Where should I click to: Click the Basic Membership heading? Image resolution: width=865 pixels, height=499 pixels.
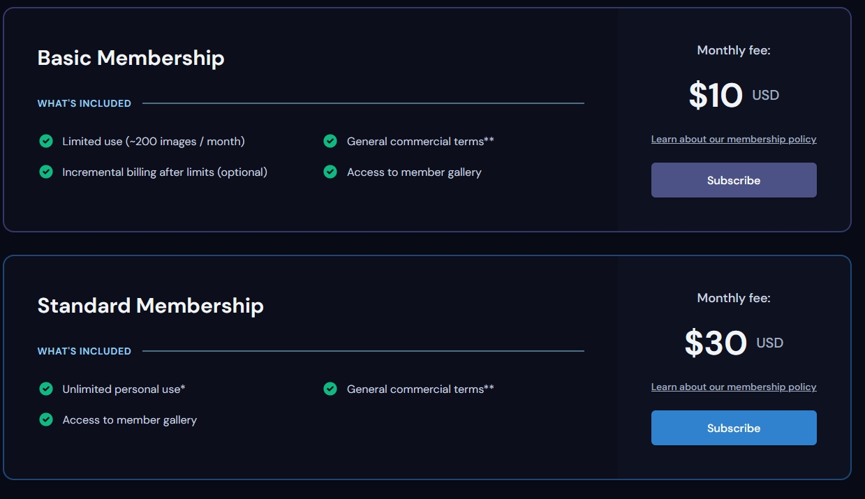point(131,58)
